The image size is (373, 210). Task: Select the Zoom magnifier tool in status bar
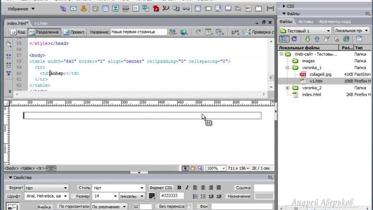(200, 169)
